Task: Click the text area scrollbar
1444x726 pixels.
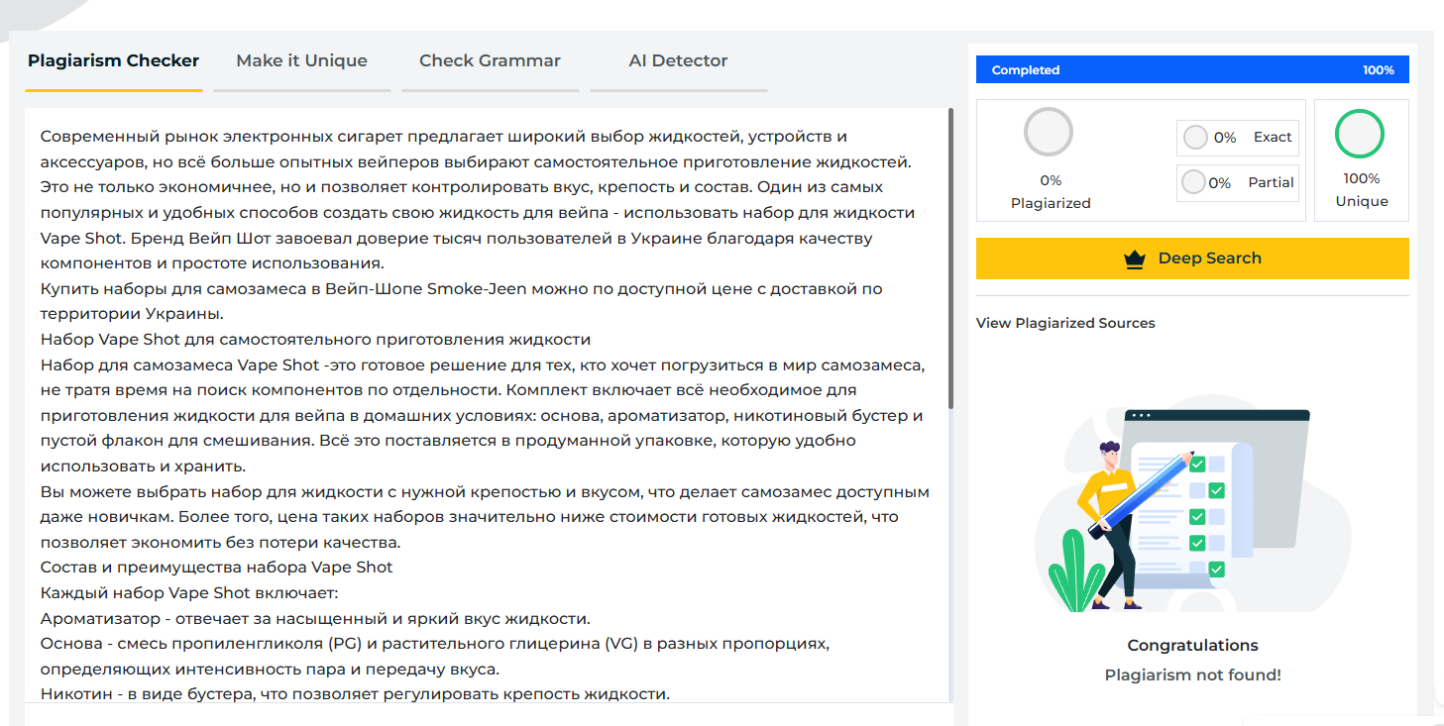Action: (x=951, y=259)
